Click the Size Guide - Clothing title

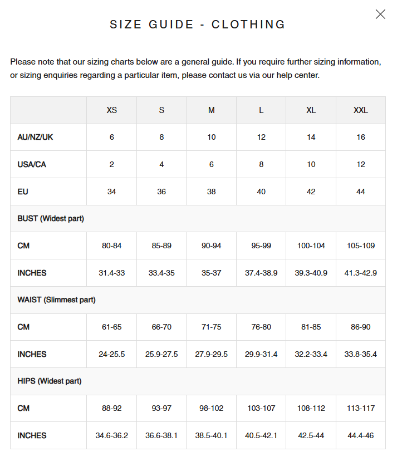(x=198, y=24)
